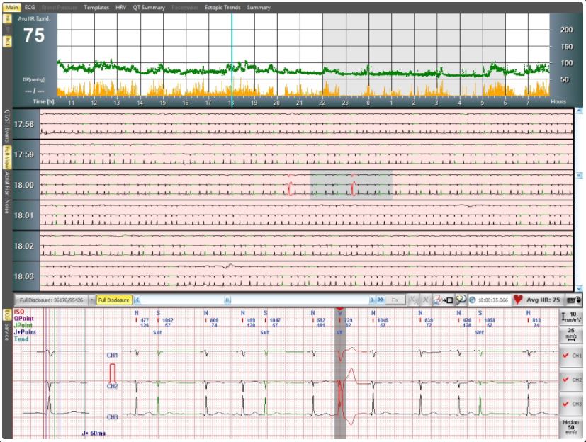Click the 25 mm/s sweep speed control
Screen dimensions: 586x442
click(571, 335)
